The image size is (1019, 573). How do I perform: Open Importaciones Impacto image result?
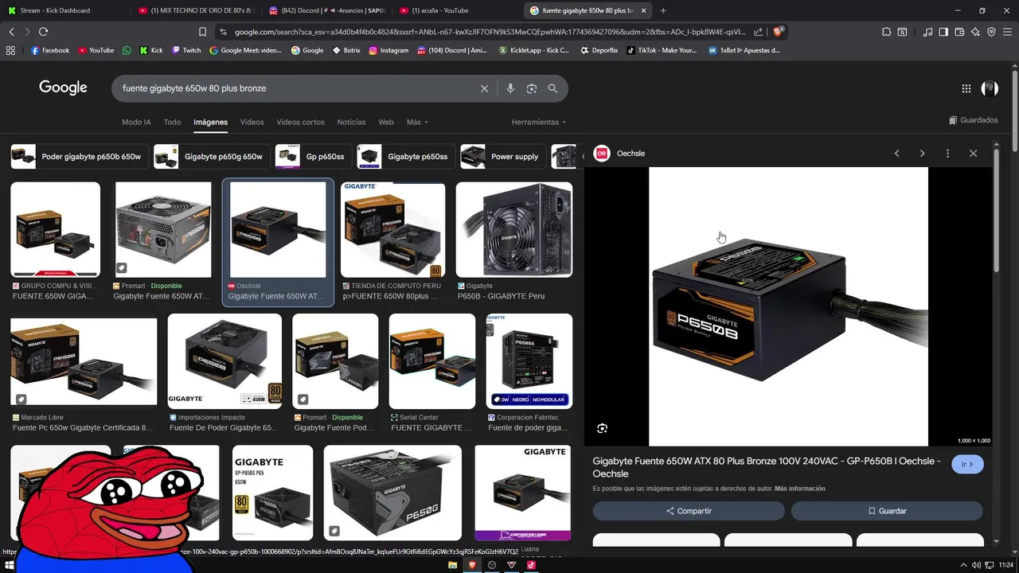coord(224,361)
